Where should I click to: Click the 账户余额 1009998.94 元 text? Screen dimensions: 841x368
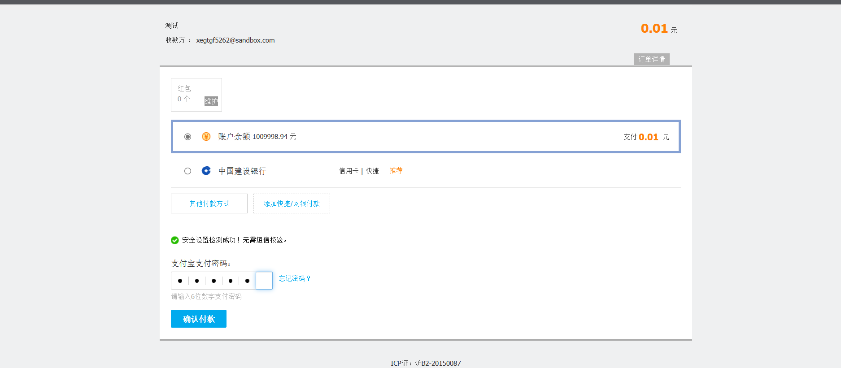[x=257, y=137]
